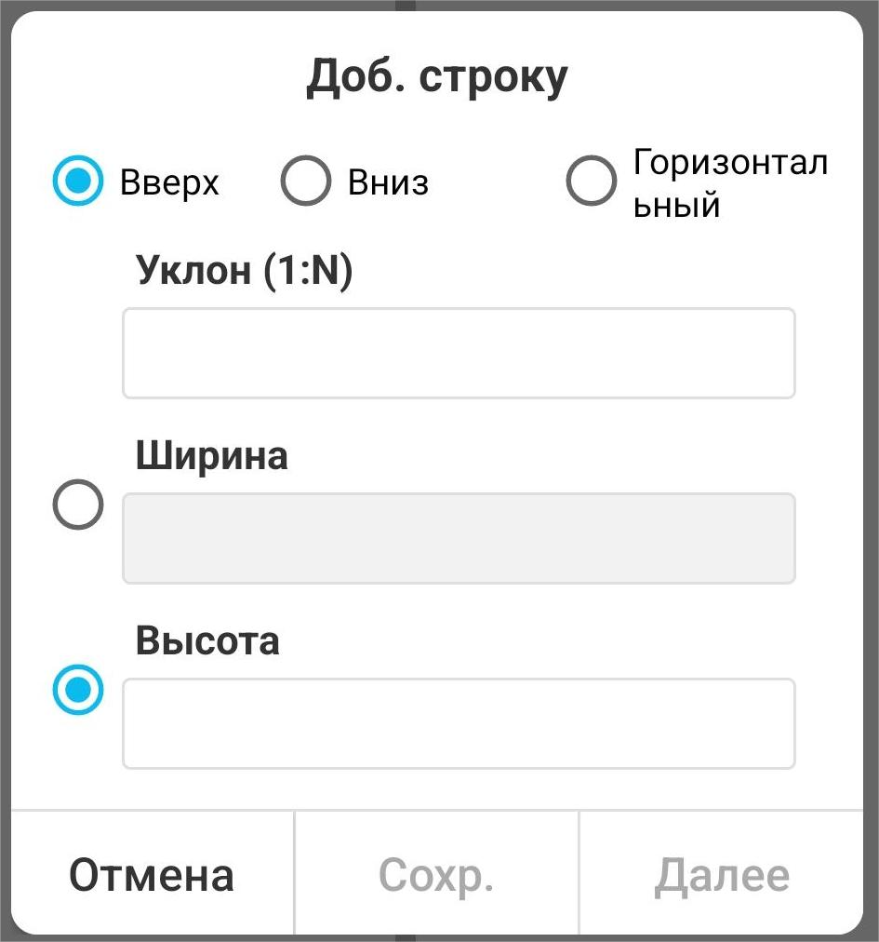Click divider between Отмена and Сохр. buttons

294,872
